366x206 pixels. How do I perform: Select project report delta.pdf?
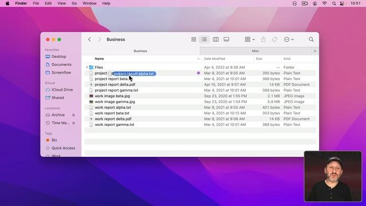tap(200, 85)
